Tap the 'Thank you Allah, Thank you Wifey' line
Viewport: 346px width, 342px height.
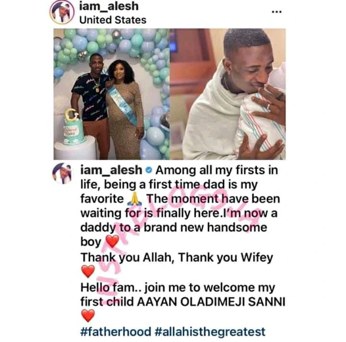point(177,258)
